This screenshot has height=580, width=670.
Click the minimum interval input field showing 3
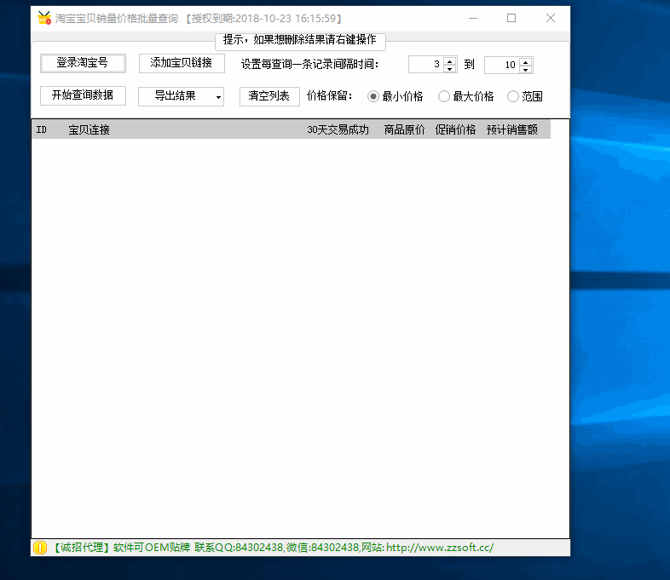click(x=426, y=65)
